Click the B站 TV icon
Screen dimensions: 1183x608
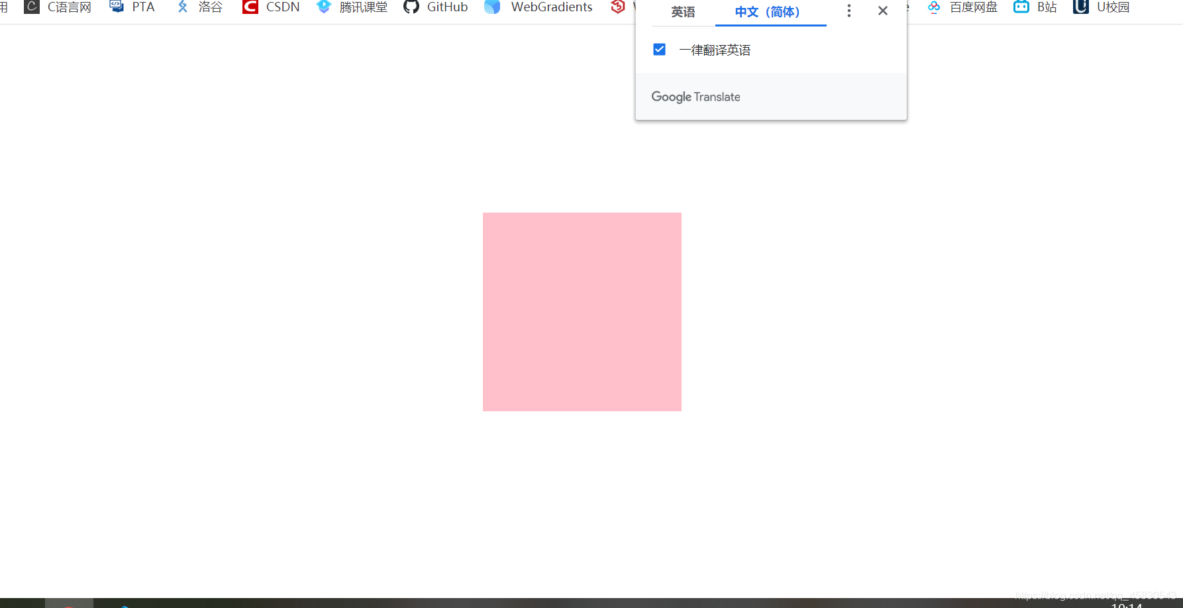point(1021,7)
